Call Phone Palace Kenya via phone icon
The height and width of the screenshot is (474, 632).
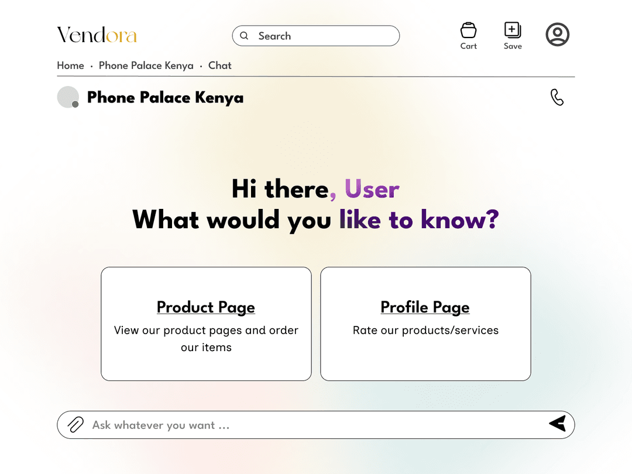[557, 97]
